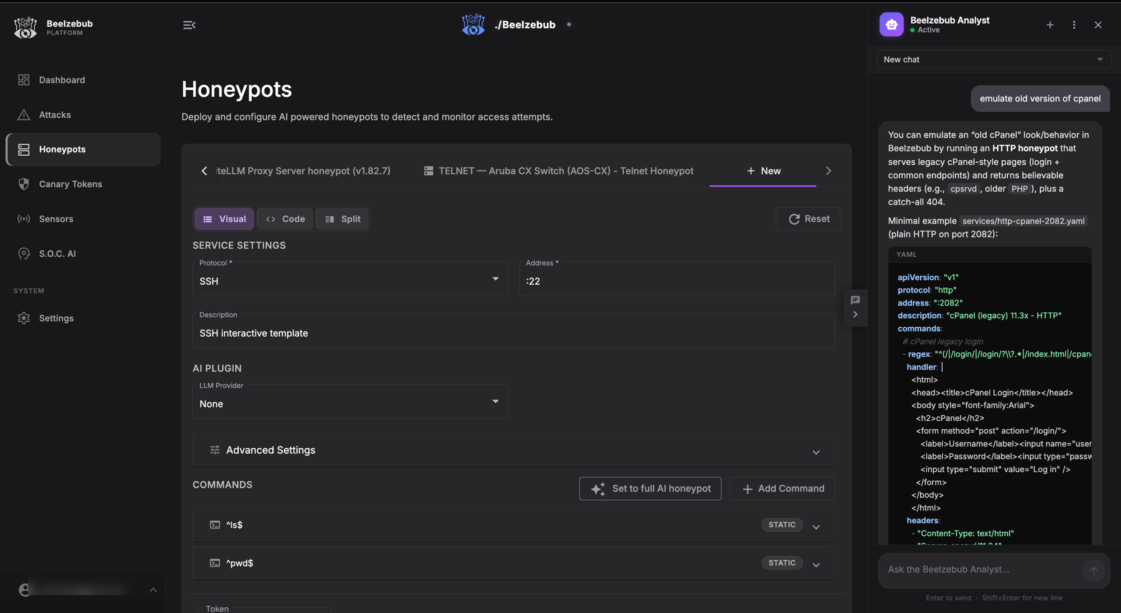Image resolution: width=1121 pixels, height=613 pixels.
Task: Click the STATIC badge on ^pwd$
Action: coord(782,563)
